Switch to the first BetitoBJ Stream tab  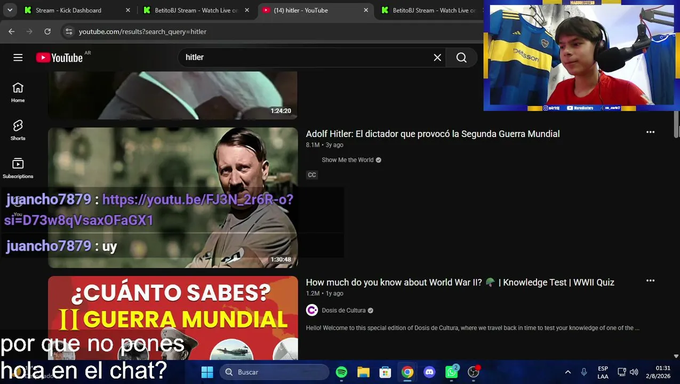pos(196,10)
